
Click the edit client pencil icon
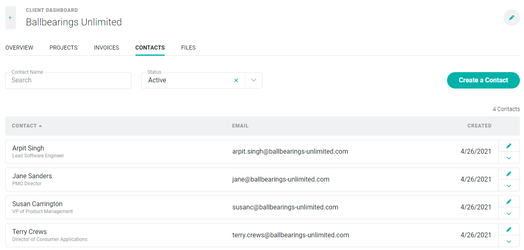coord(511,18)
